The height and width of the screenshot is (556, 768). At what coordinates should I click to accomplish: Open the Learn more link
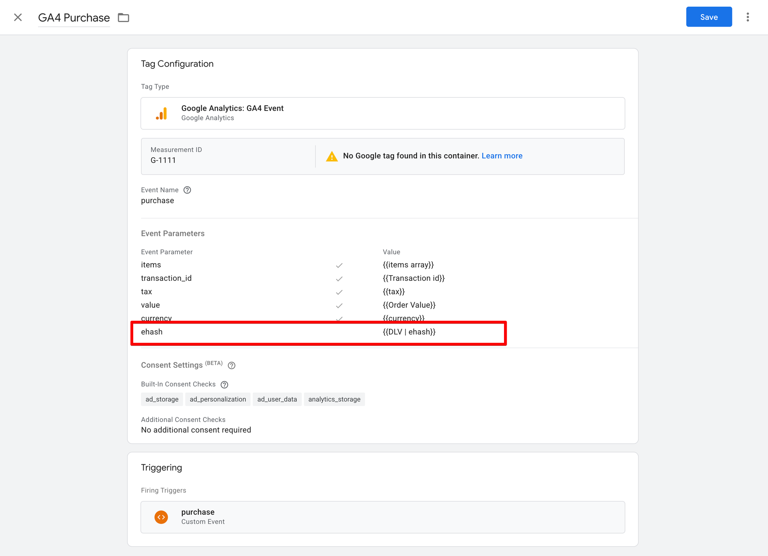click(501, 156)
